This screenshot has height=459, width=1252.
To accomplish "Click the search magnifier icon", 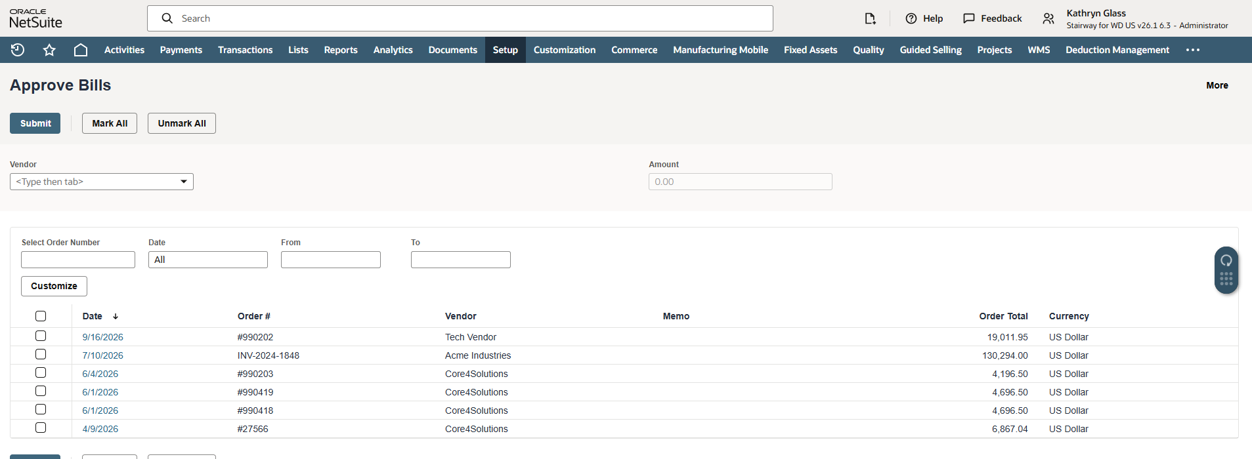I will click(x=167, y=18).
